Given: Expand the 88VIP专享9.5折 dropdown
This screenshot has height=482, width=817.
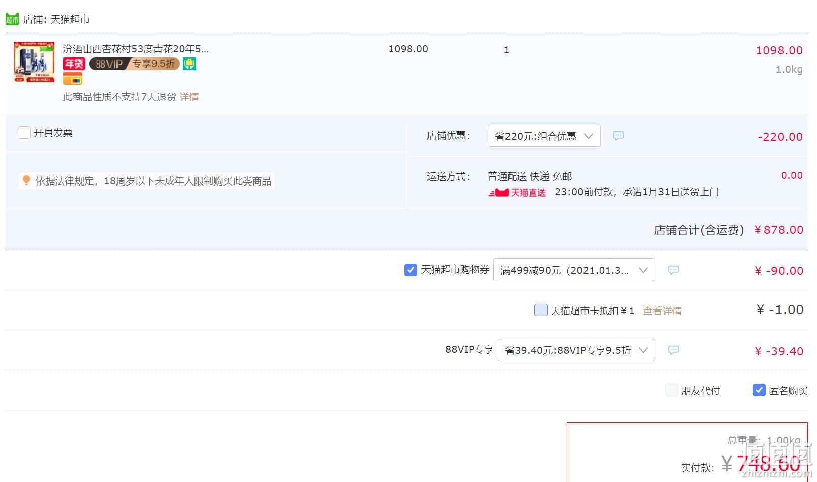Looking at the screenshot, I should coord(576,350).
